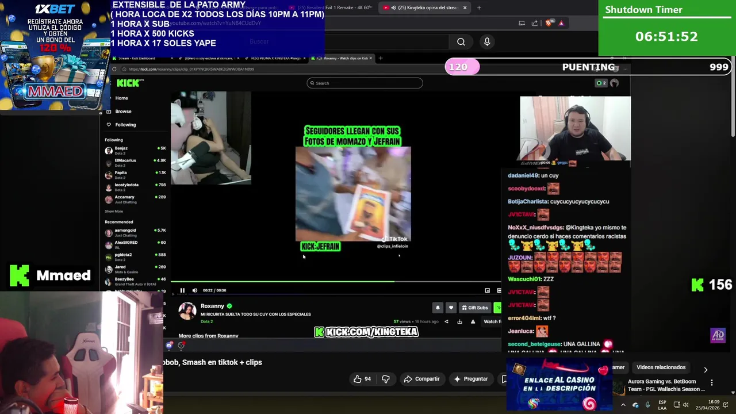Open Windows notification center bell
The width and height of the screenshot is (736, 414).
tap(726, 405)
